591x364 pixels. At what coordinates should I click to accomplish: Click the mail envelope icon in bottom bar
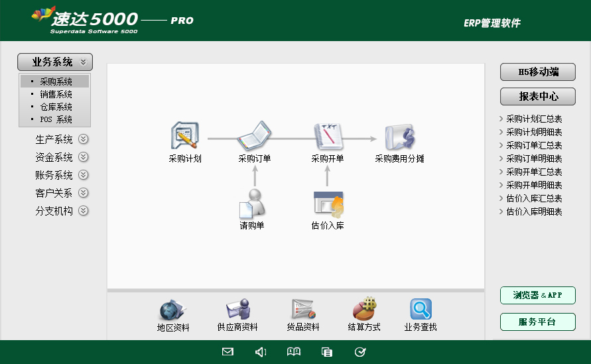pos(228,351)
